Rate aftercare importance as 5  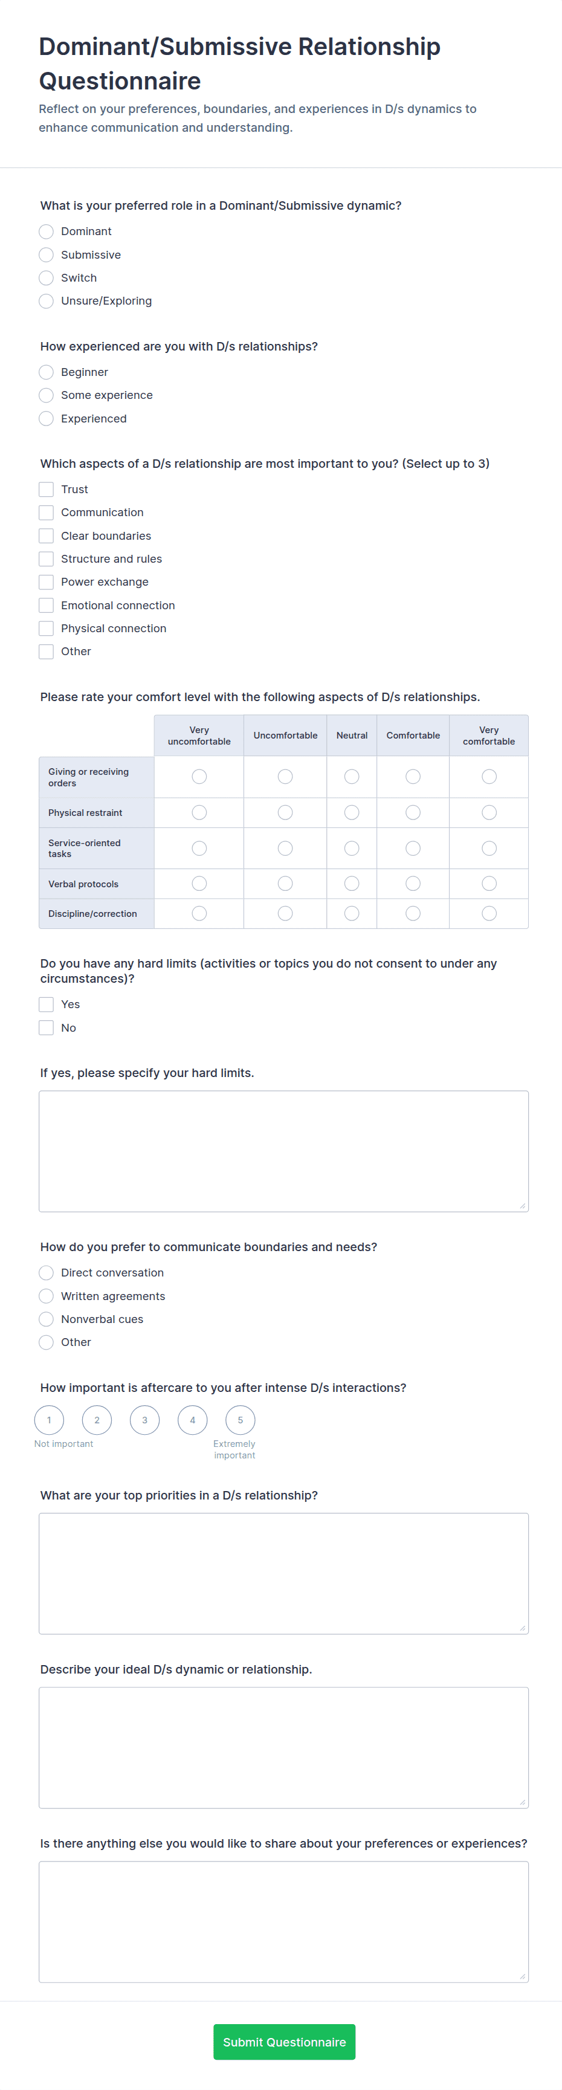240,1421
